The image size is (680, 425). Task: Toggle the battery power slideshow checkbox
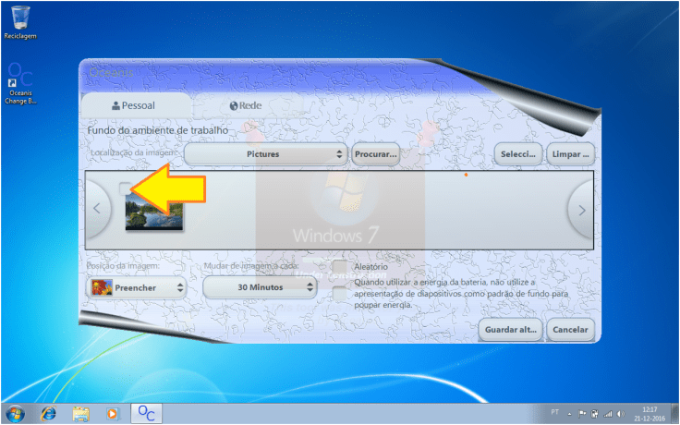pyautogui.click(x=340, y=294)
